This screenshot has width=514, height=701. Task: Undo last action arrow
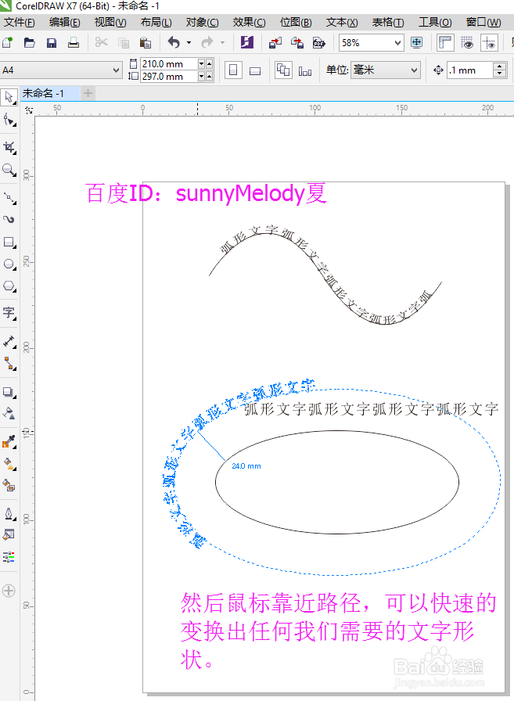174,43
